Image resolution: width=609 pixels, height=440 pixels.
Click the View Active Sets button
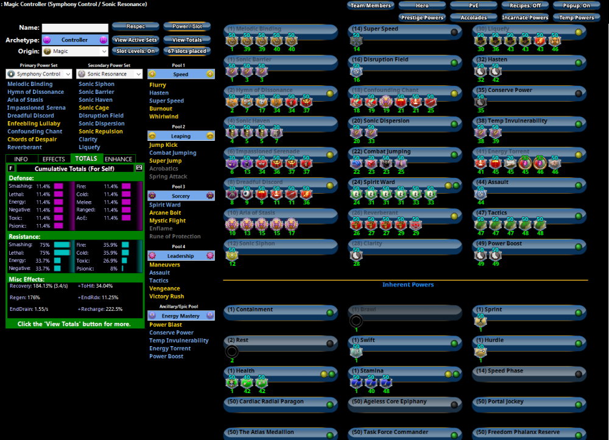135,40
